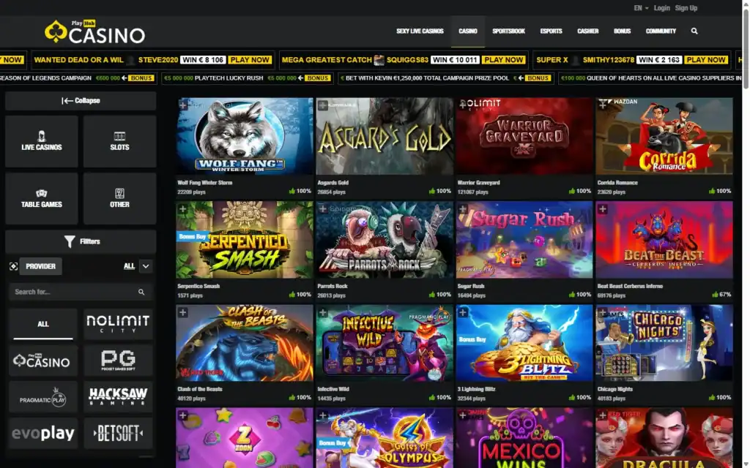This screenshot has width=750, height=468.
Task: Select the Play Hub Casino provider tile
Action: (43, 361)
